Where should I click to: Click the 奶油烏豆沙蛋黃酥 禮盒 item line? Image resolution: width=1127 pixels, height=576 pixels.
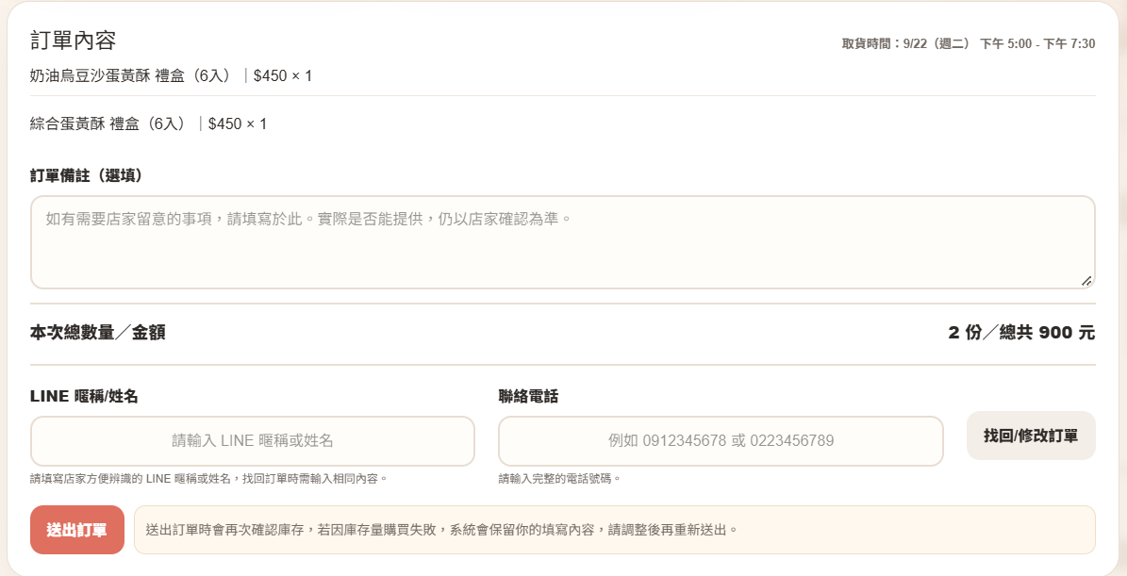(x=171, y=75)
